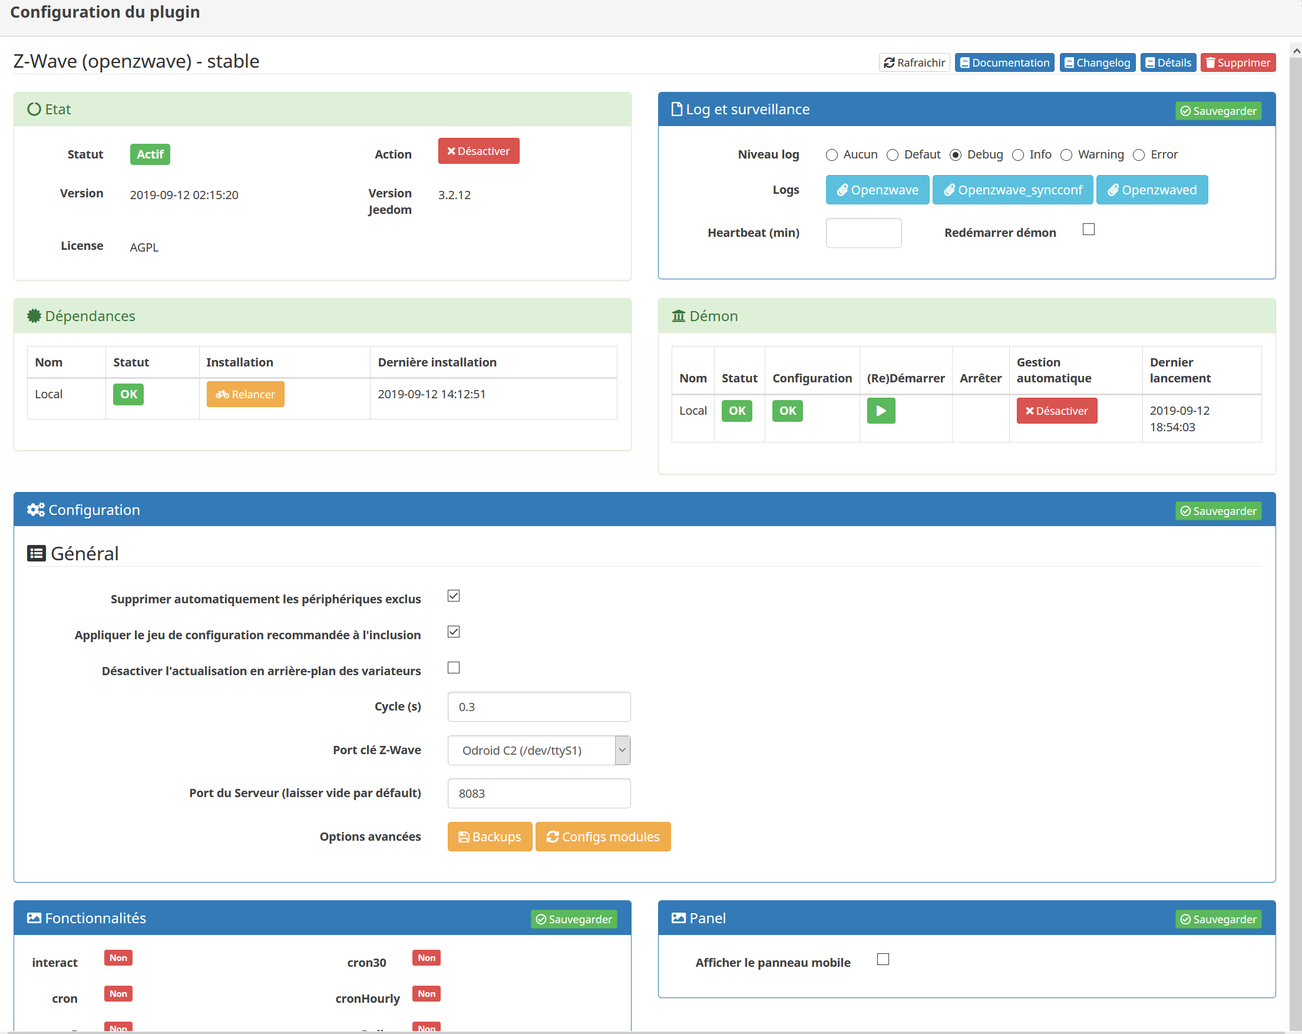The height and width of the screenshot is (1034, 1302).
Task: Open the Openzwave log
Action: pyautogui.click(x=877, y=190)
